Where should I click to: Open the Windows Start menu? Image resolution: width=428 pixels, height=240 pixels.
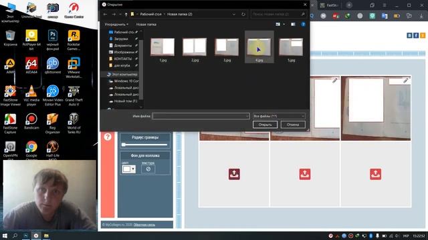click(x=5, y=235)
